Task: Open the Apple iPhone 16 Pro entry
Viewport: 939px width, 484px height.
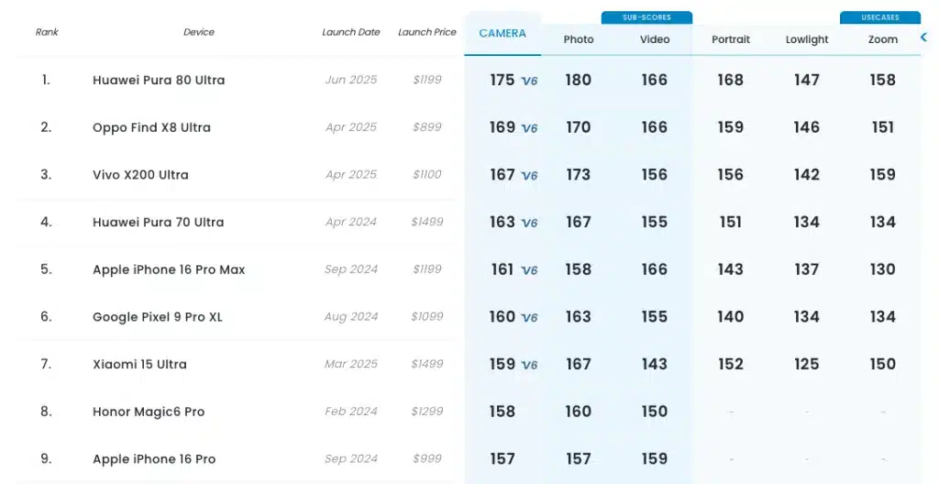Action: click(x=154, y=459)
